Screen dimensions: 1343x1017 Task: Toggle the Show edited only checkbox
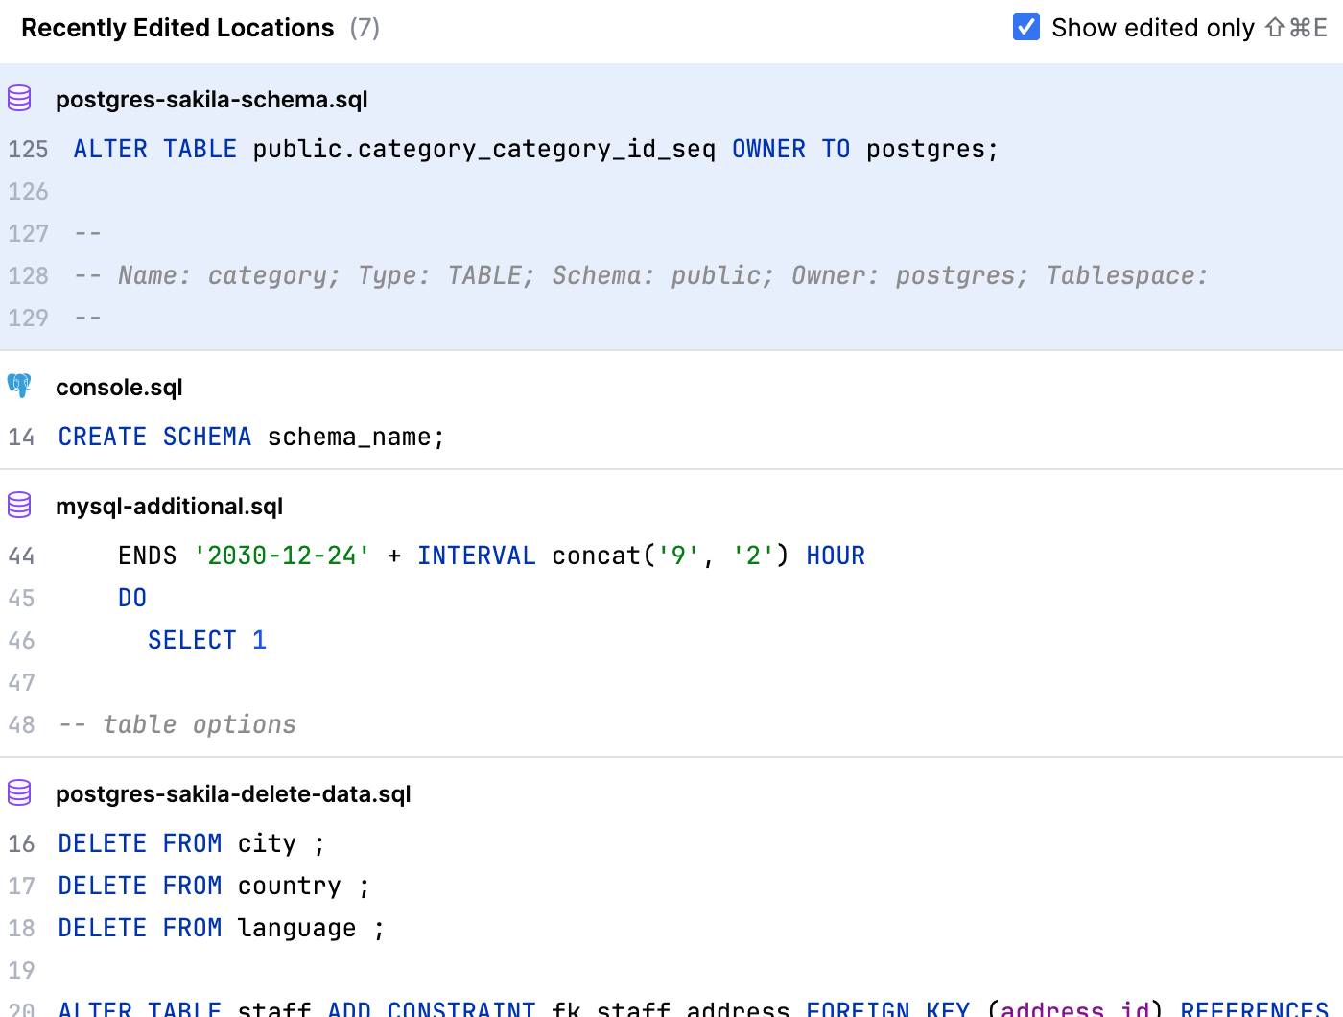coord(1026,28)
